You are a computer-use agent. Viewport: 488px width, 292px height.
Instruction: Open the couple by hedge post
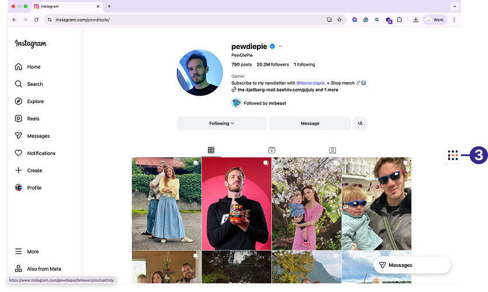[x=167, y=204]
